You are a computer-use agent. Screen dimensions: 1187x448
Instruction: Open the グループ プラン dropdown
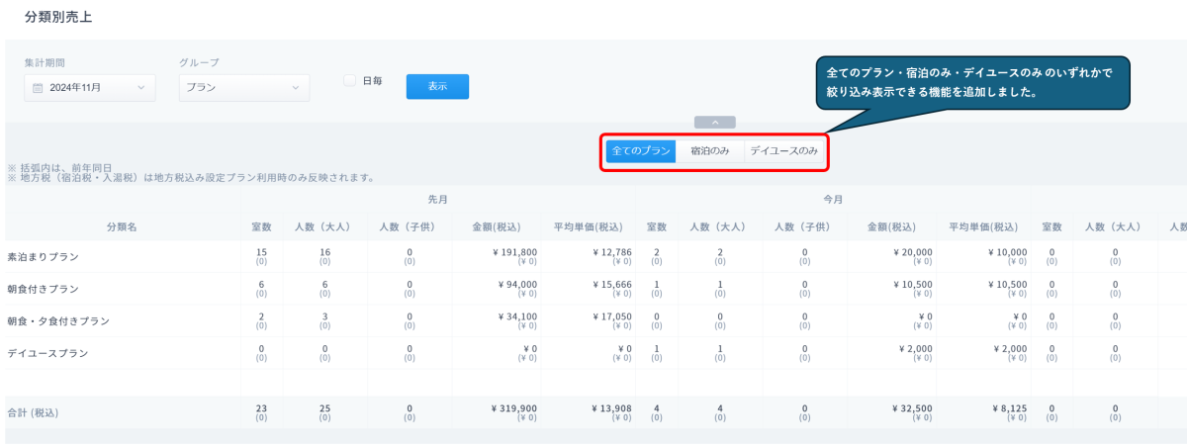[244, 88]
